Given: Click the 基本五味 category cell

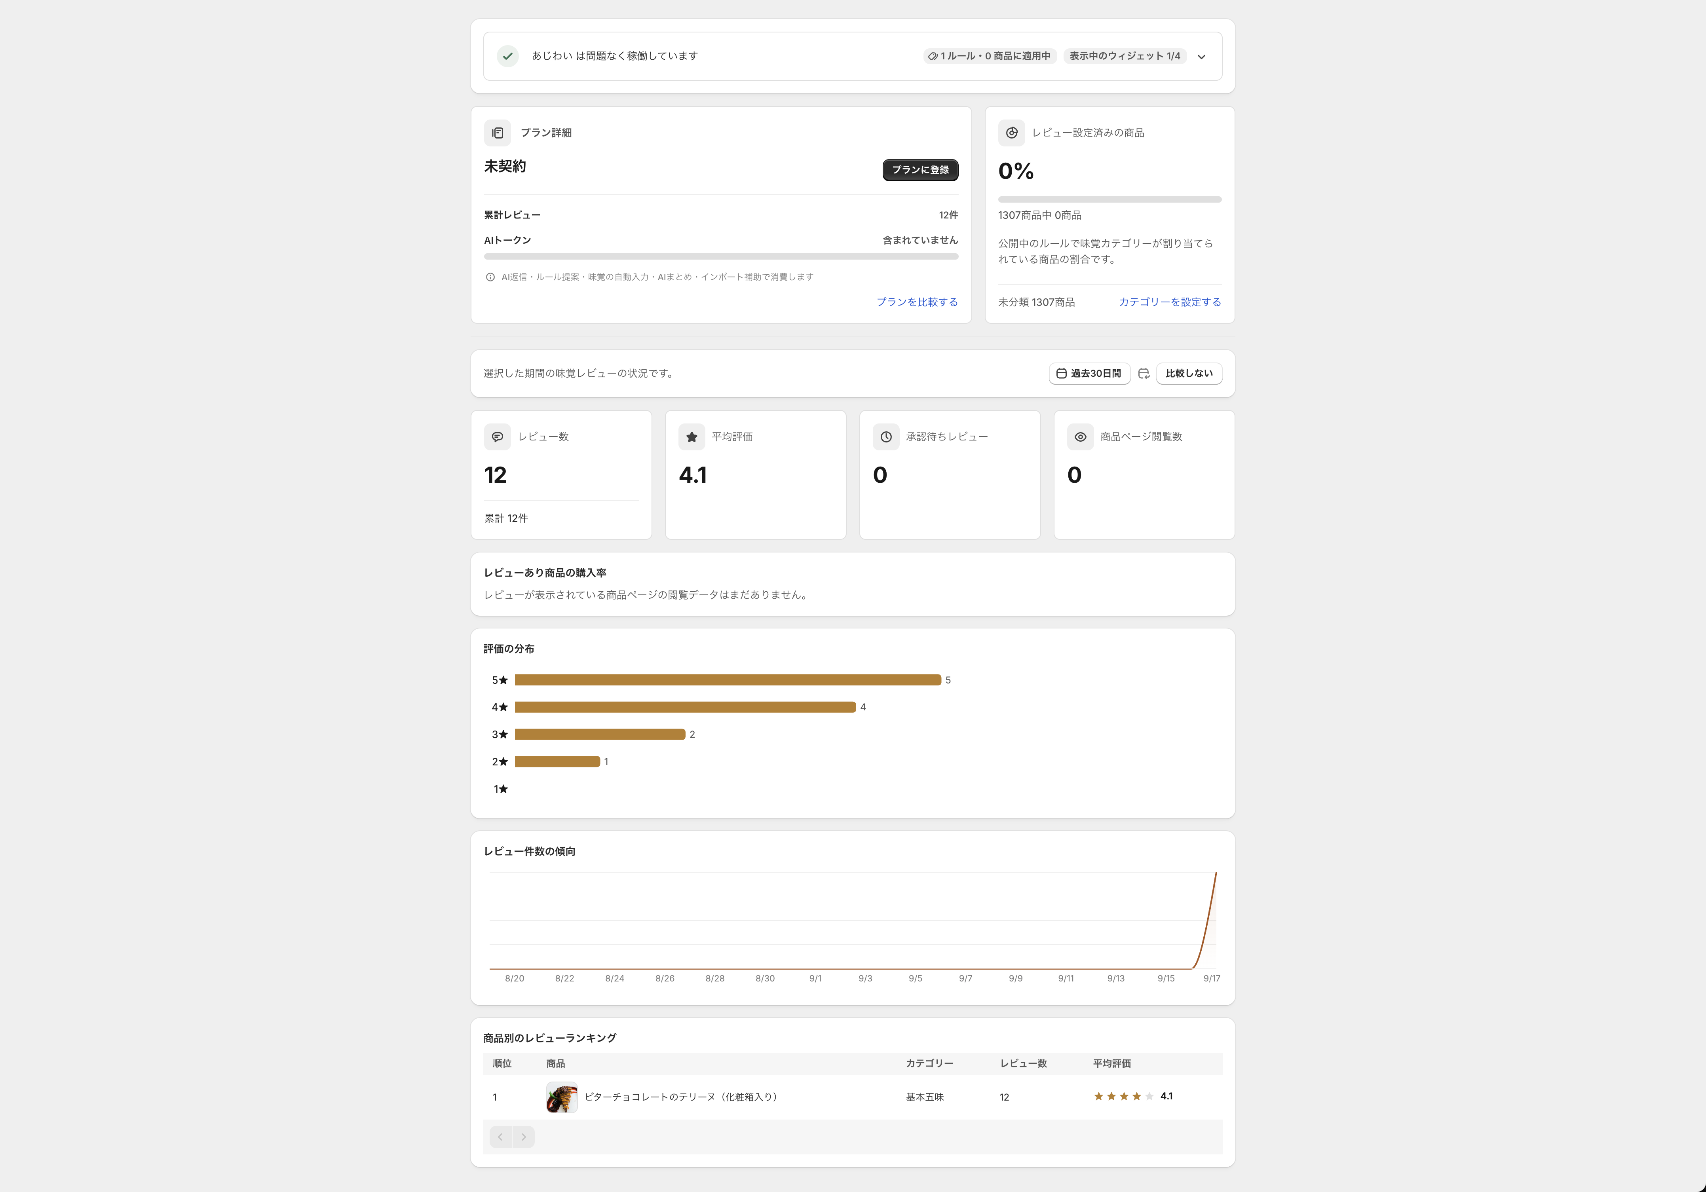Looking at the screenshot, I should (x=924, y=1097).
